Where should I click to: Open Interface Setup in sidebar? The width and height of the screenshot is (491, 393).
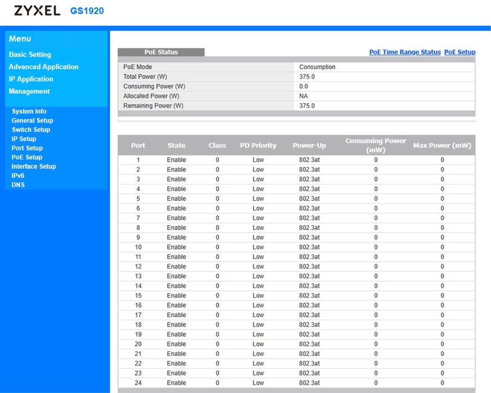pos(34,166)
